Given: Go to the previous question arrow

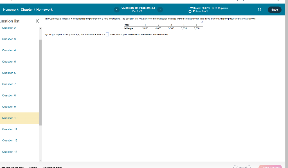Looking at the screenshot, I should 117,10.
